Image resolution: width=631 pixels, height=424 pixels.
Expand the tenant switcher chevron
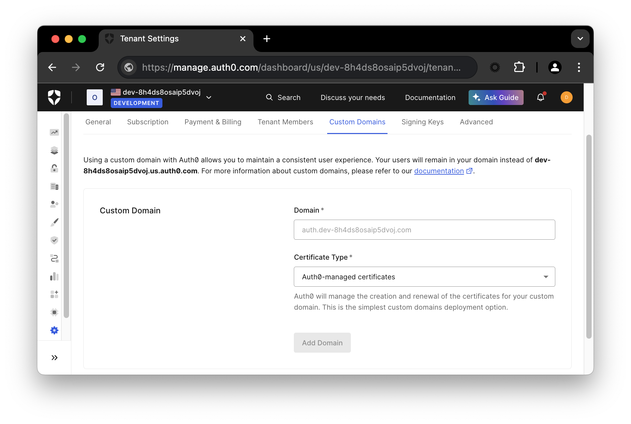(x=209, y=97)
